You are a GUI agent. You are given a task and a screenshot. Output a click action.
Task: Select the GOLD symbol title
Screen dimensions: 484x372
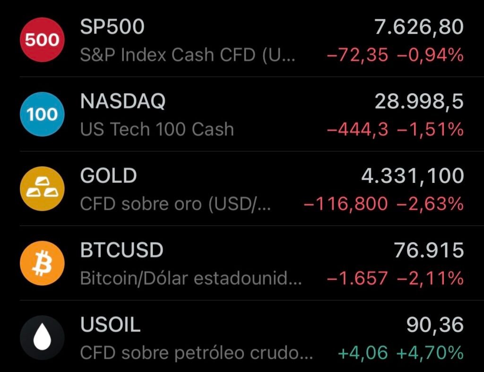tap(108, 176)
